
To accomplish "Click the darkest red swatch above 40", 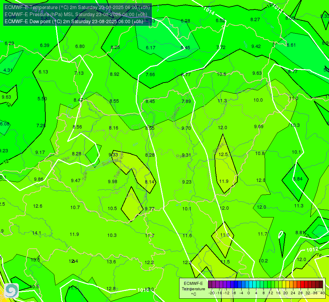I will [x=321, y=285].
